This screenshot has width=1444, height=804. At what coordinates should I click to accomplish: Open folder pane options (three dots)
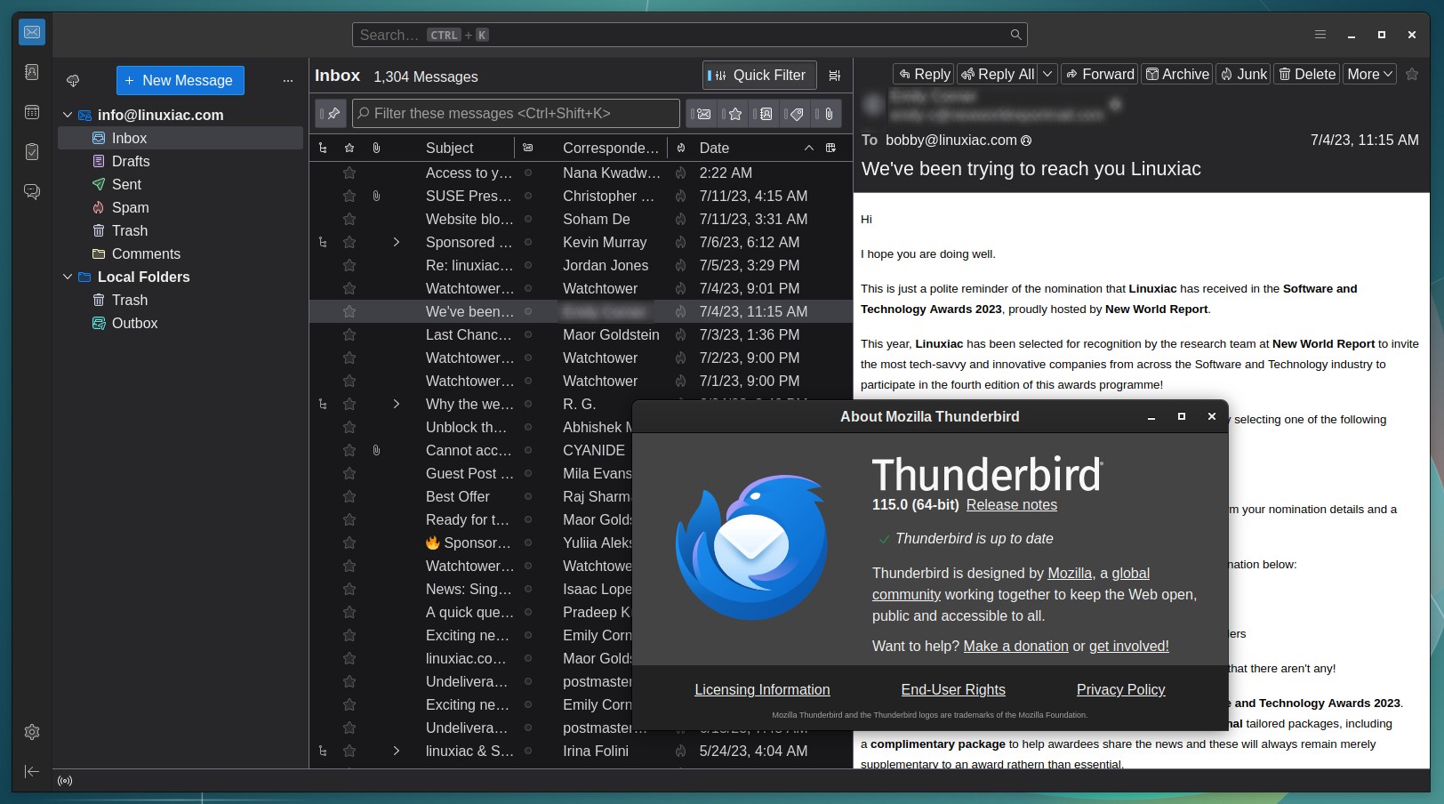(x=287, y=80)
